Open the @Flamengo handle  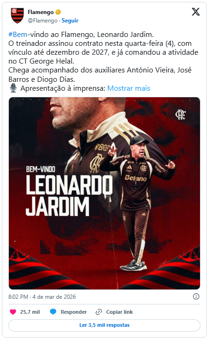point(42,21)
